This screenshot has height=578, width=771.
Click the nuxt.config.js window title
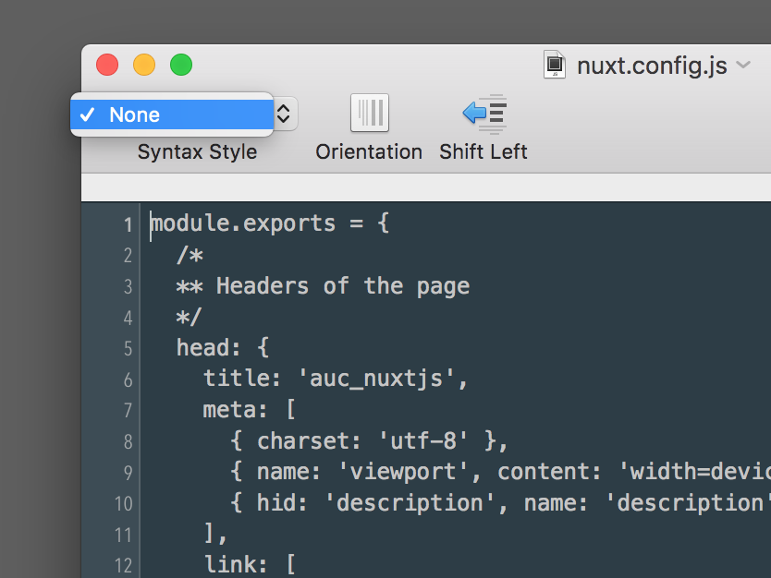tap(652, 66)
